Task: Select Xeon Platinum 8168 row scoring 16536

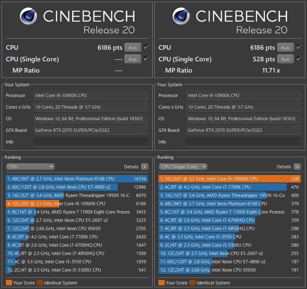Action: (x=77, y=179)
